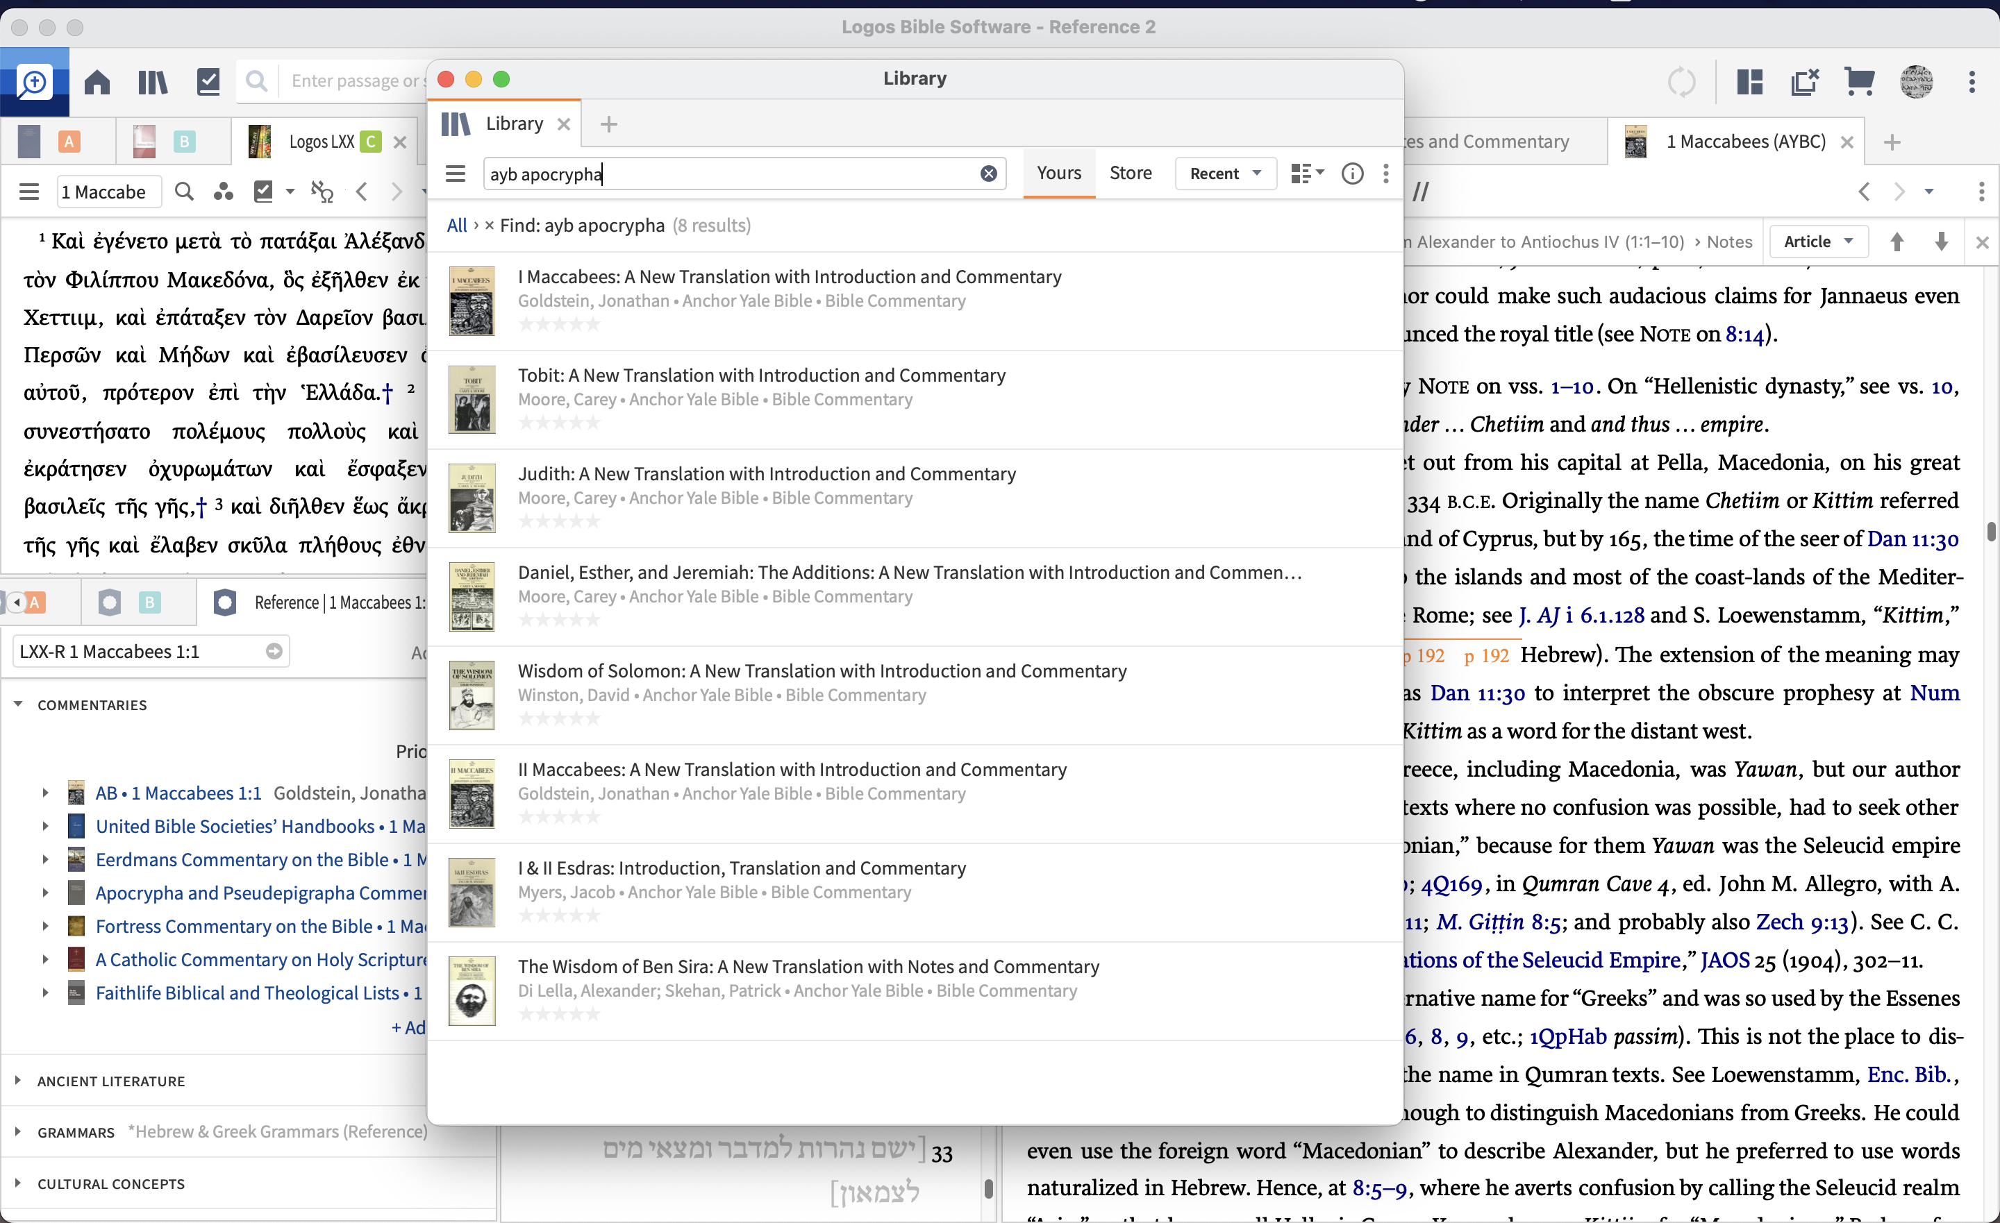Open the LXX panel hamburger menu

(29, 192)
